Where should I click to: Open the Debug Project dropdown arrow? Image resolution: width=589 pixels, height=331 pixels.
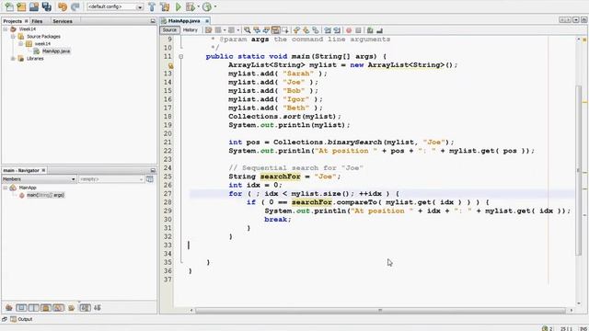199,6
